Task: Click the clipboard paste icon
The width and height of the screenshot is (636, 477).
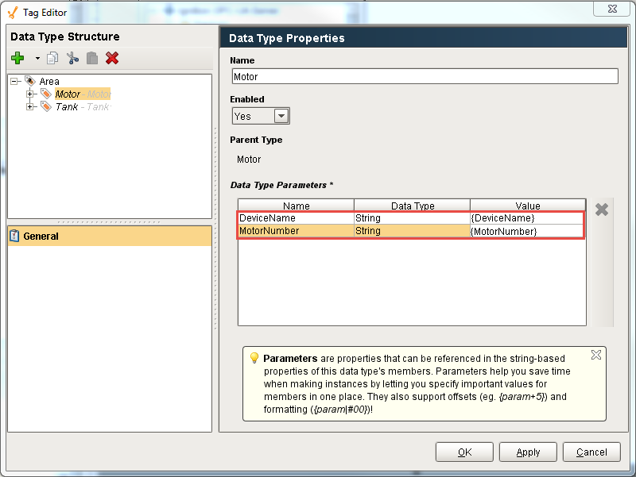Action: (x=92, y=58)
